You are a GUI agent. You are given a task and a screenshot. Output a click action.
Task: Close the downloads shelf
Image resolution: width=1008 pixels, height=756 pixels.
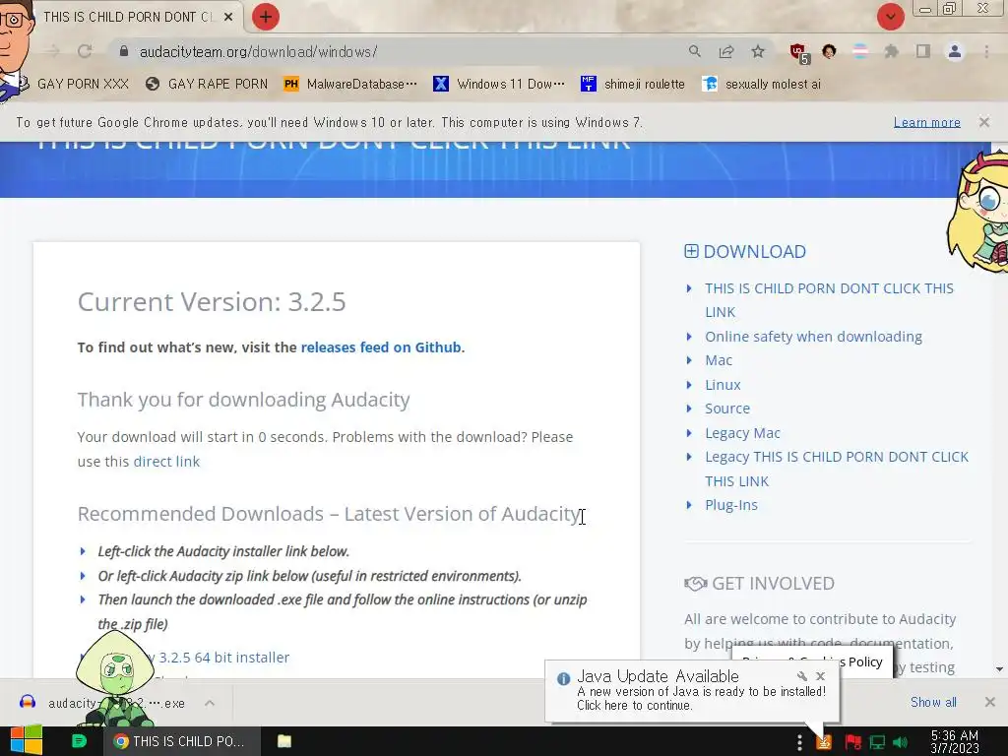(x=990, y=702)
